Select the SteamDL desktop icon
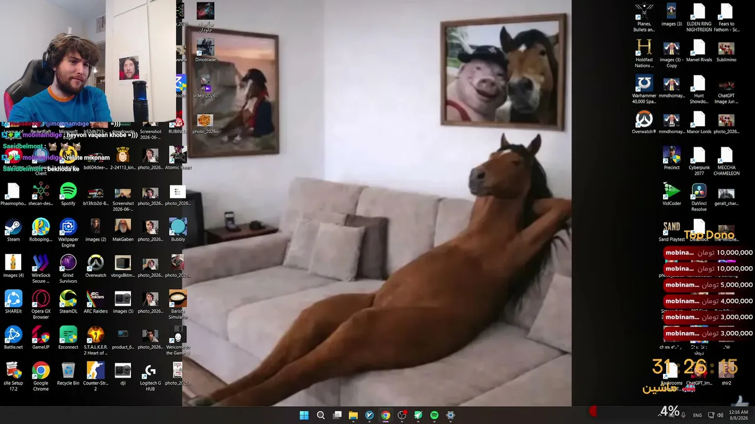Image resolution: width=755 pixels, height=424 pixels. point(68,303)
